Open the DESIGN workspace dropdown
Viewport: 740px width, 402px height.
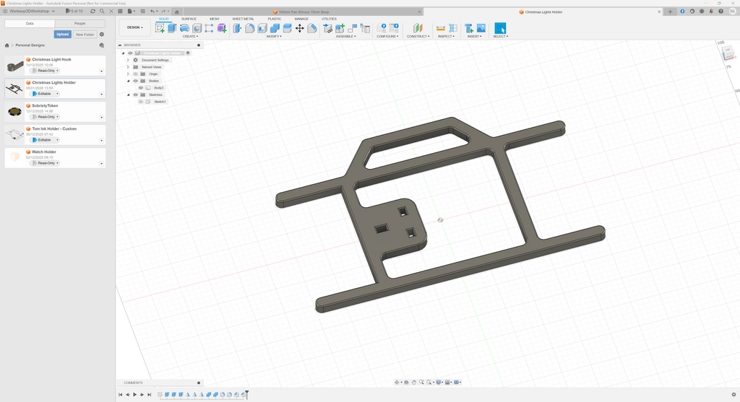click(x=135, y=27)
